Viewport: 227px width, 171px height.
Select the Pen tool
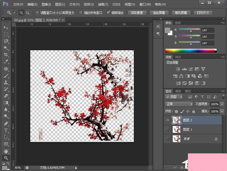[6, 124]
